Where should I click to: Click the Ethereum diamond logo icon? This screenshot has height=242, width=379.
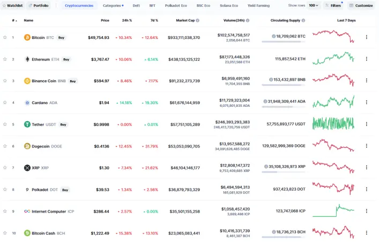click(27, 59)
